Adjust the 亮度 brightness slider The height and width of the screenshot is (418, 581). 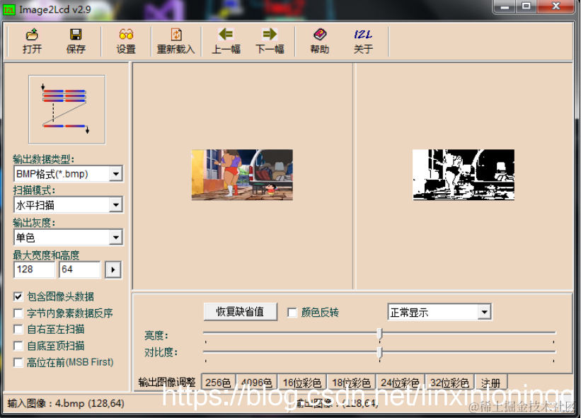click(x=379, y=333)
